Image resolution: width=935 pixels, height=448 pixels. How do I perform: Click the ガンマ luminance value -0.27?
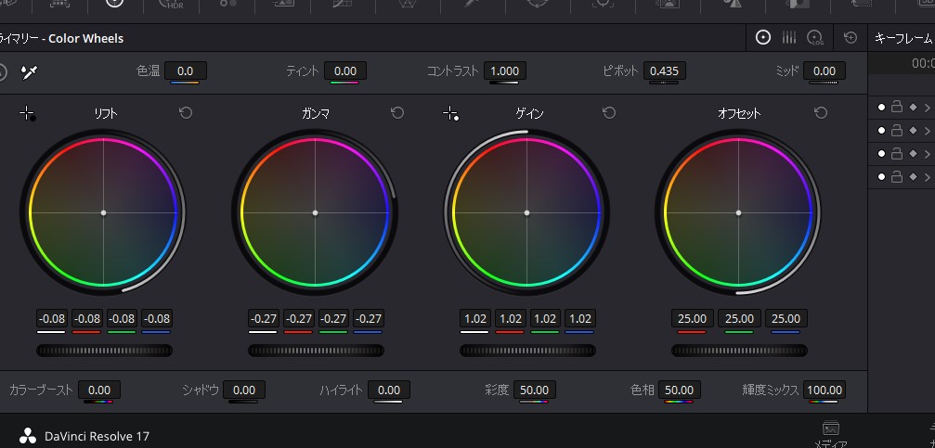click(x=263, y=319)
